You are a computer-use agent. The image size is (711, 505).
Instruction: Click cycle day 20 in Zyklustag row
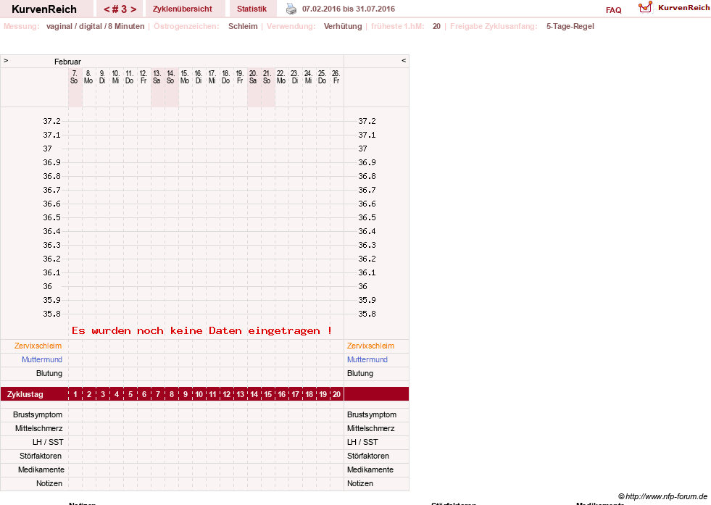point(336,394)
